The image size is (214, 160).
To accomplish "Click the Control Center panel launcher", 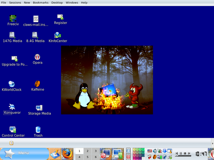I will (118, 154).
